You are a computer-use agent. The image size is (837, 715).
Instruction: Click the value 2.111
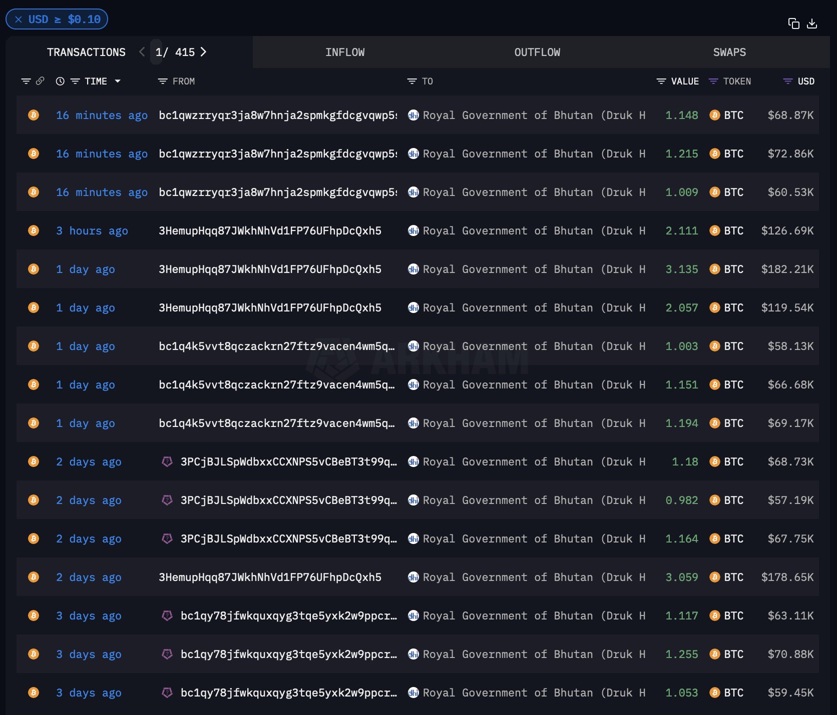pos(682,230)
